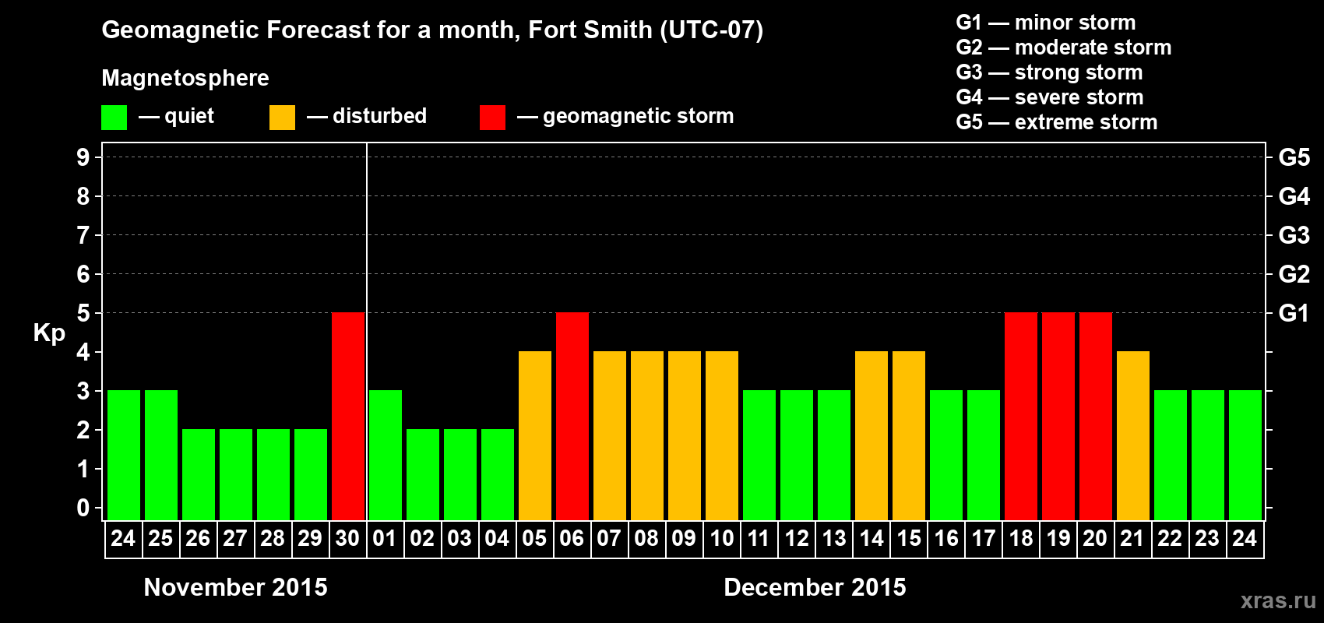Click the December 2015 month label

pyautogui.click(x=815, y=587)
